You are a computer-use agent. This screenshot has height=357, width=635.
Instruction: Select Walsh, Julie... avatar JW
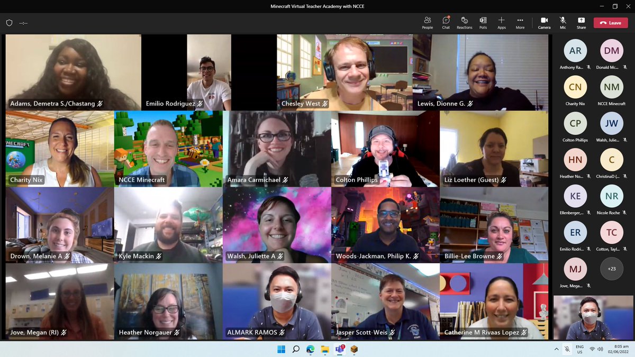click(612, 123)
